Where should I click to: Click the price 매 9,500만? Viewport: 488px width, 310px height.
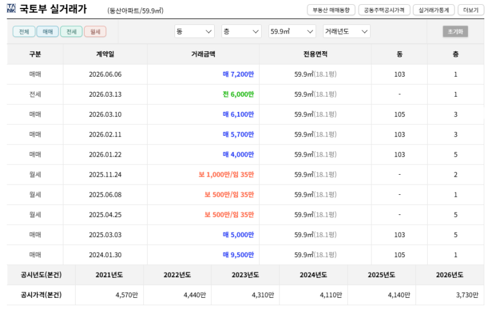click(x=239, y=255)
